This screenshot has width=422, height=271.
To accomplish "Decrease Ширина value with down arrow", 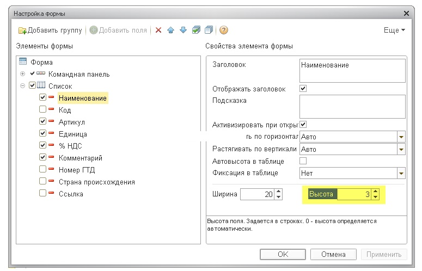I will pyautogui.click(x=279, y=197).
